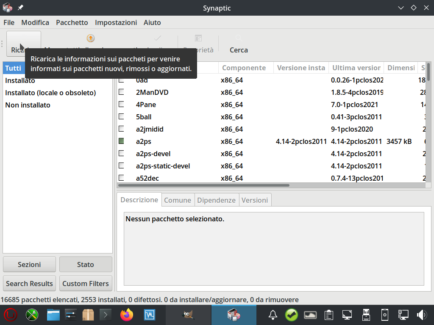Screen dimensions: 434x325
Task: Open the volume speaker tray icon
Action: [422, 314]
